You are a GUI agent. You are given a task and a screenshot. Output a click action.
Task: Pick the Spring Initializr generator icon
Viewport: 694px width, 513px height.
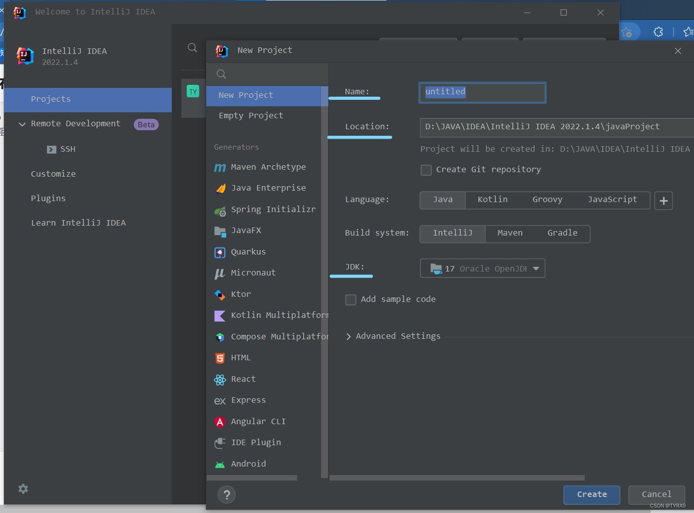click(220, 211)
